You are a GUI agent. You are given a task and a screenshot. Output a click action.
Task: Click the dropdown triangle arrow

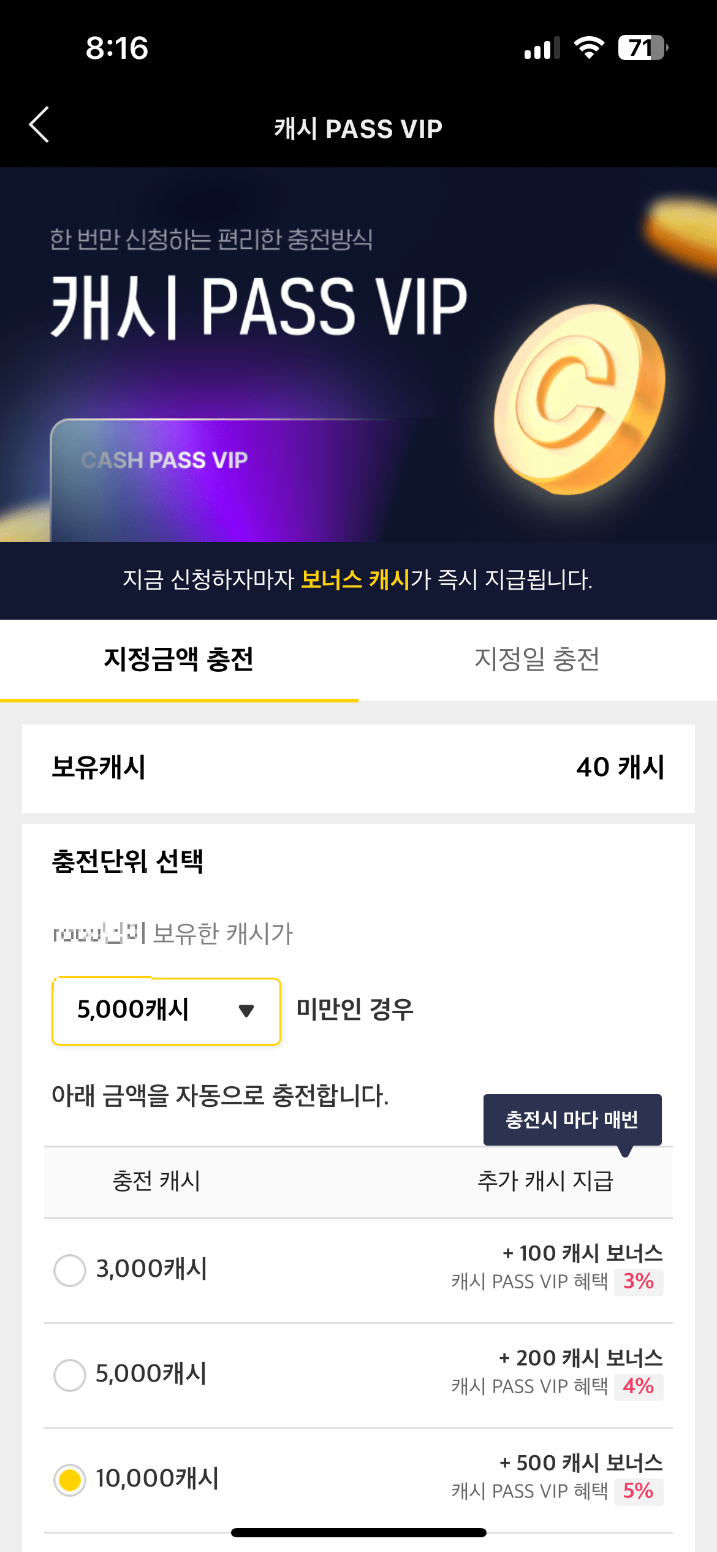tap(246, 1011)
